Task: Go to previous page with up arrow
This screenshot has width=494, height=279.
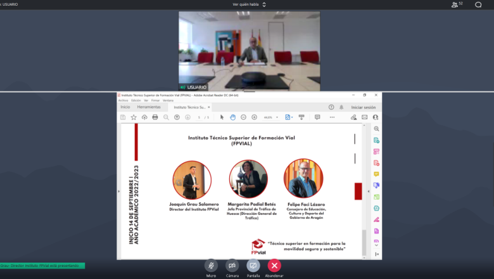Action: [x=177, y=117]
